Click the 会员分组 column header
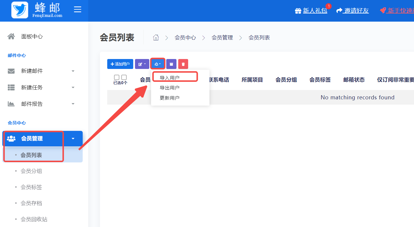This screenshot has height=227, width=414. [x=286, y=80]
